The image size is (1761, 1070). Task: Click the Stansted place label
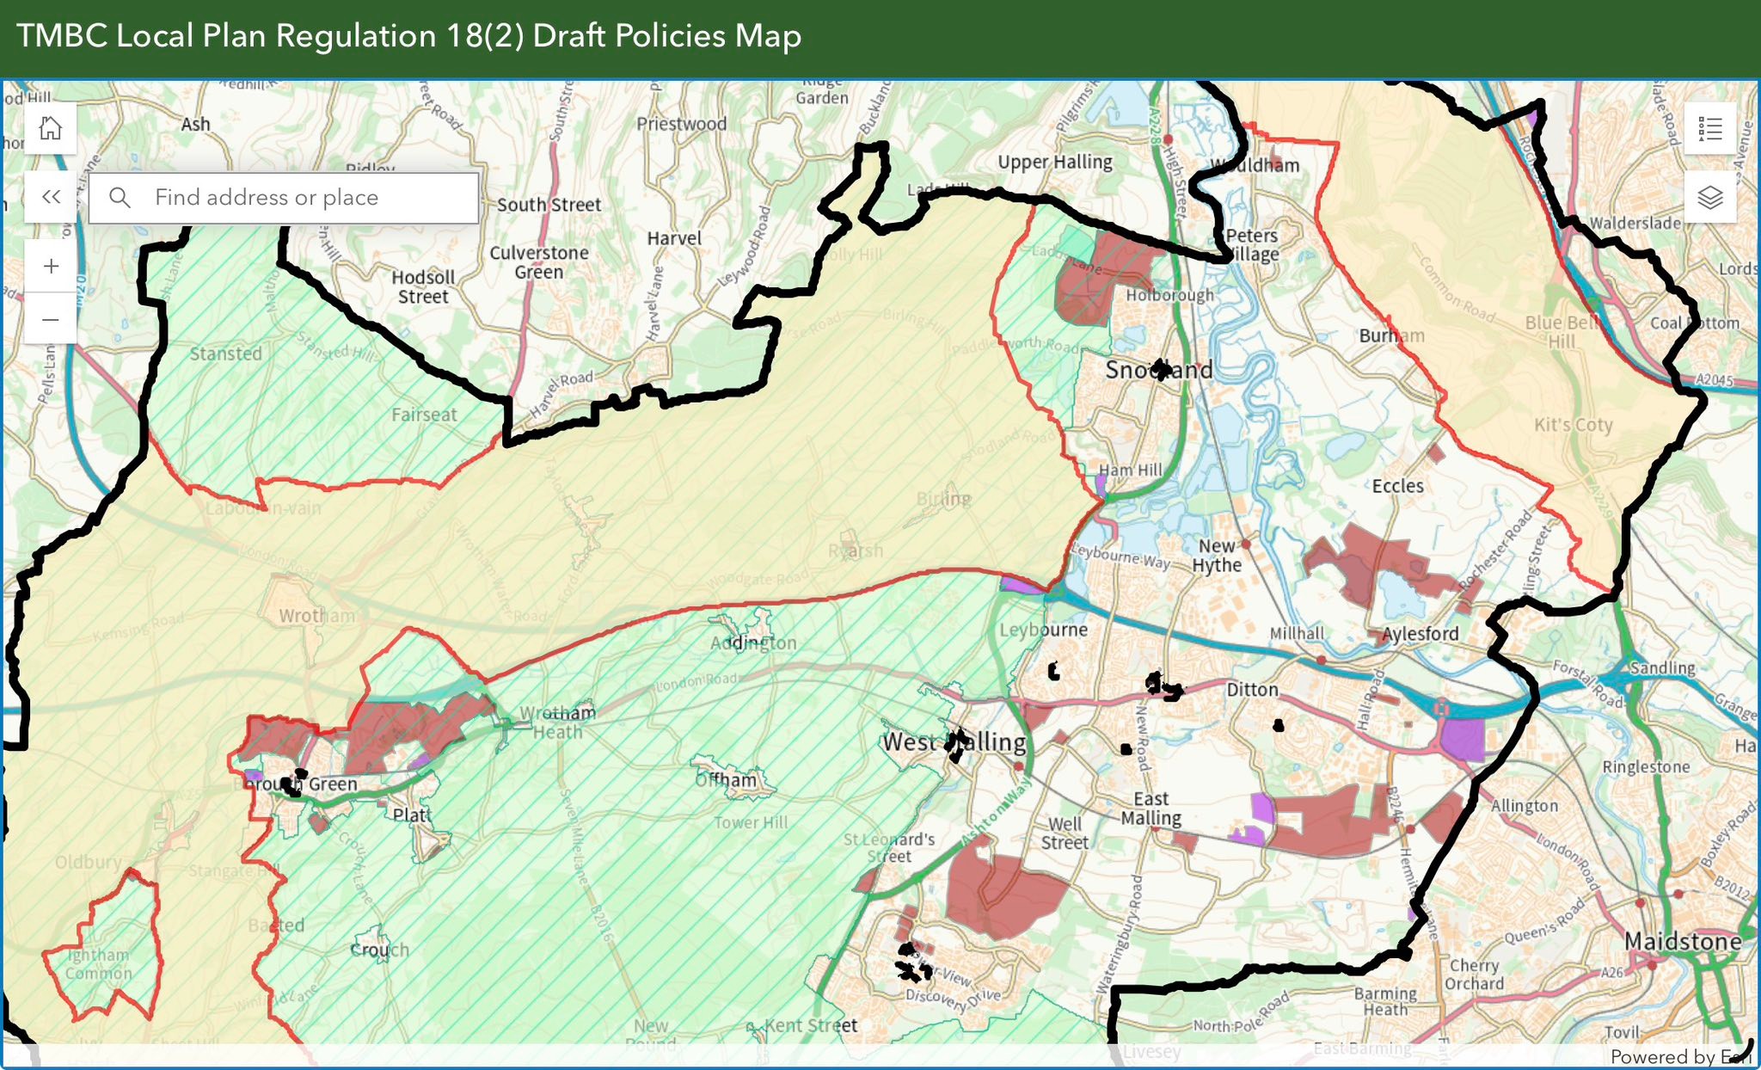(225, 354)
